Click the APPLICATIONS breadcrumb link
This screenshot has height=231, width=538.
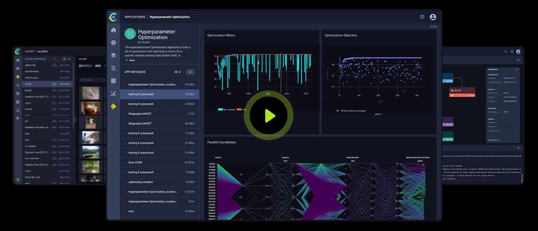(134, 17)
